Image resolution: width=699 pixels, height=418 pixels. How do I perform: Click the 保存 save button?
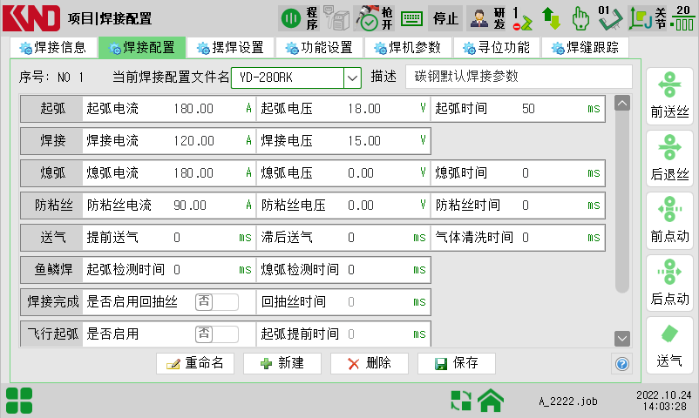(x=457, y=363)
